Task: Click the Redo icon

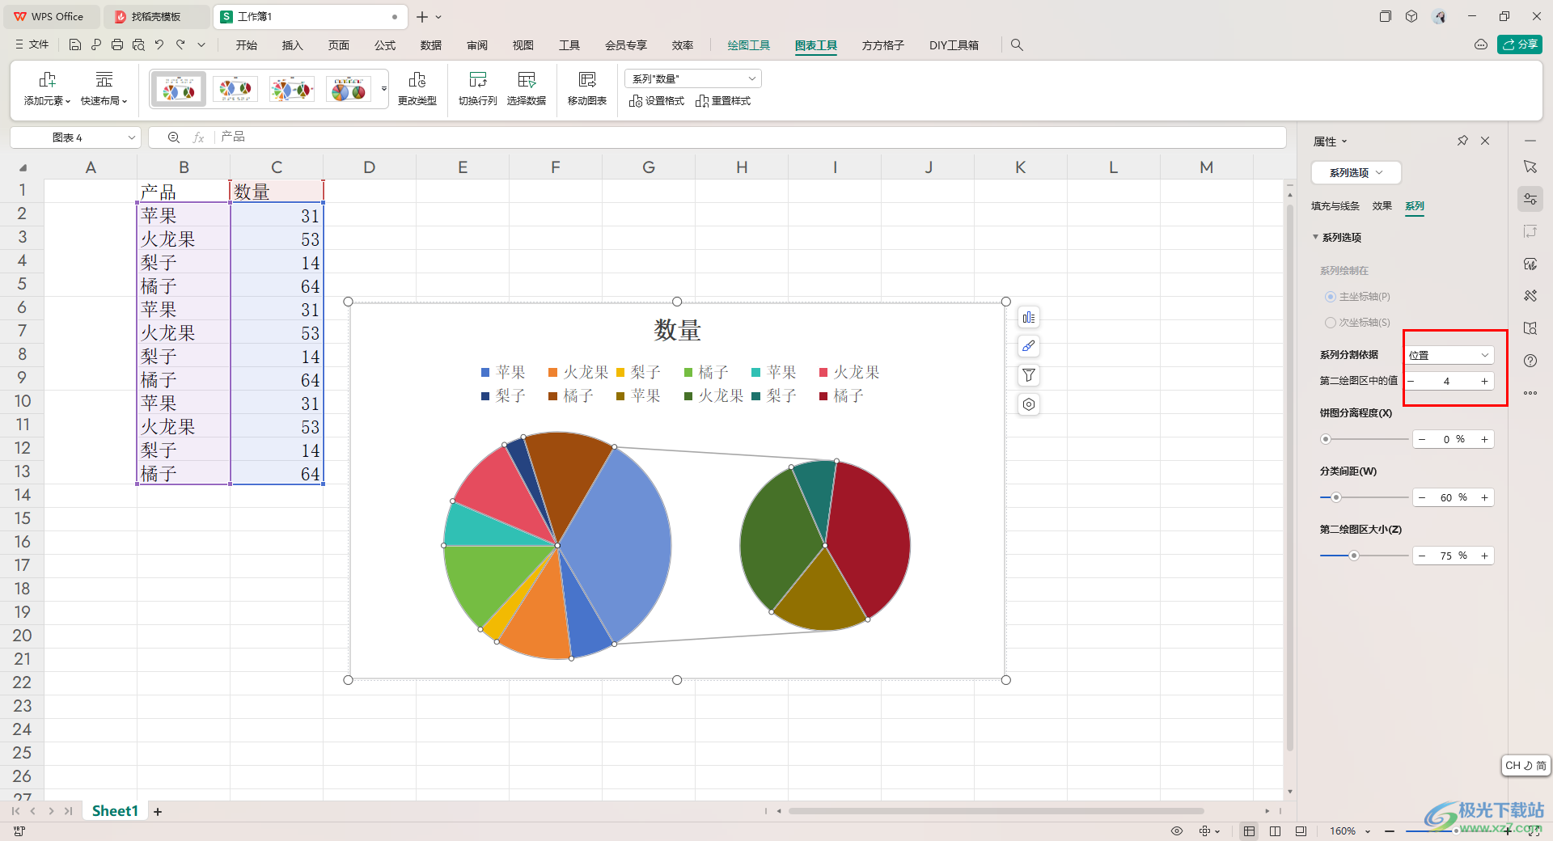Action: 180,45
